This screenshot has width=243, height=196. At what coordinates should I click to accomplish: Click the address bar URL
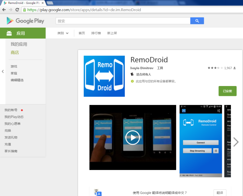tap(84, 10)
